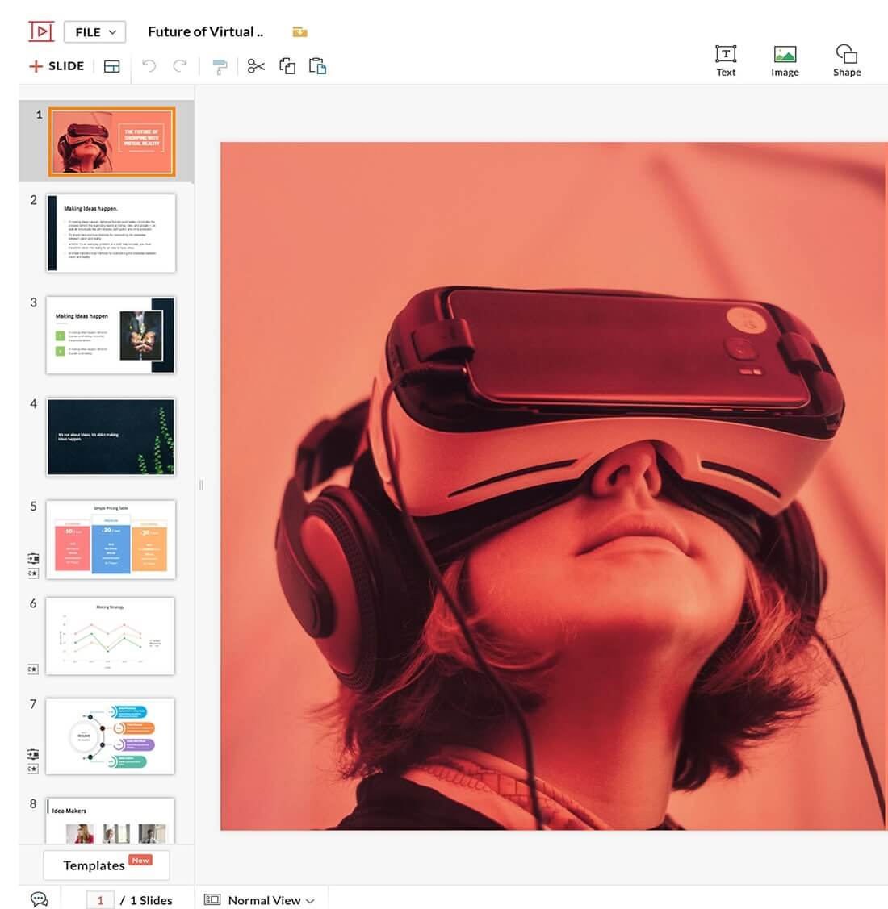Screen dimensions: 888x909
Task: Expand the Normal View dropdown
Action: point(259,900)
